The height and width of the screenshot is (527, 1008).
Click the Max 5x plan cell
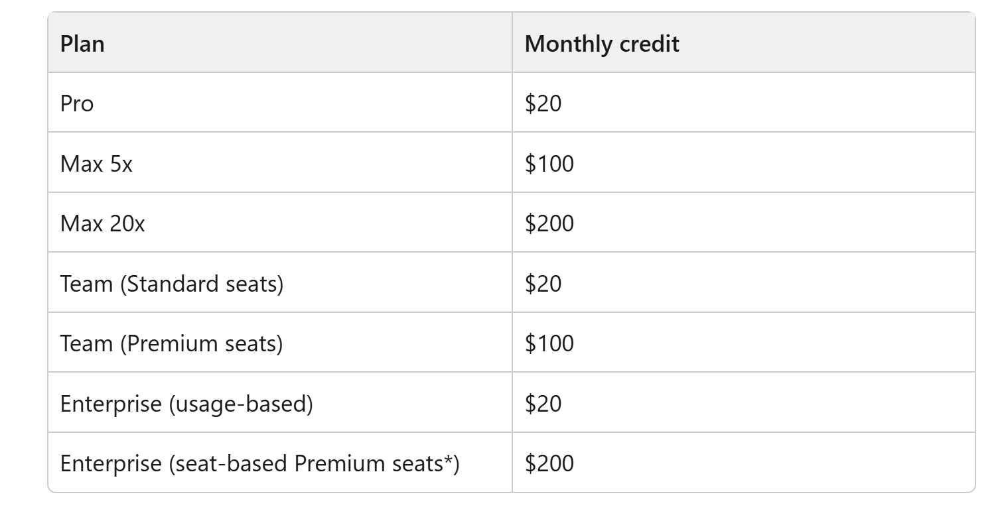coord(280,162)
